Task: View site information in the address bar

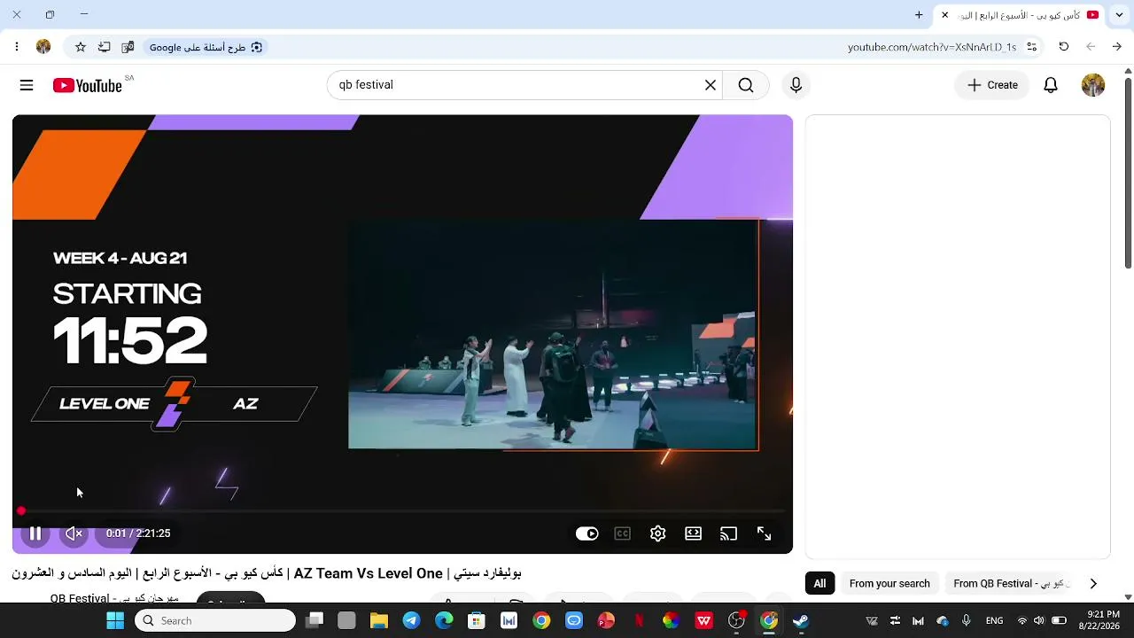Action: pyautogui.click(x=1032, y=47)
